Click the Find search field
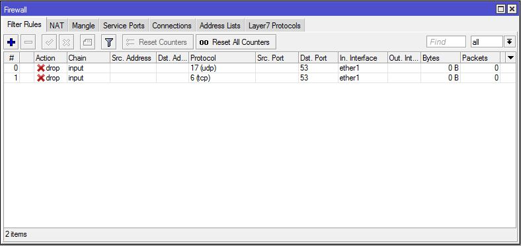Screen dimensions: 521x246 446,42
